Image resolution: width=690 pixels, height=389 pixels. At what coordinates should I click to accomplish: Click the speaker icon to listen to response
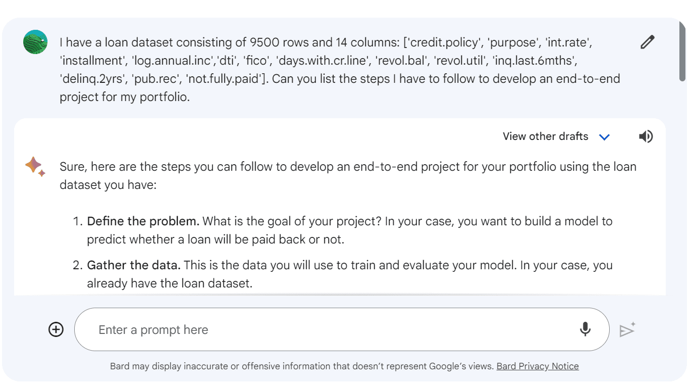646,136
